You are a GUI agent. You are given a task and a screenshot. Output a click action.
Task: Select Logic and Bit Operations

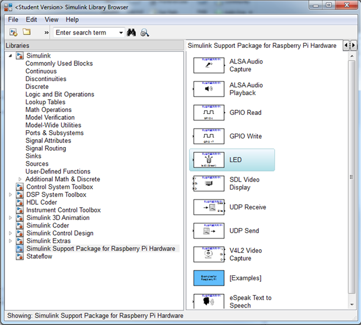tap(60, 94)
